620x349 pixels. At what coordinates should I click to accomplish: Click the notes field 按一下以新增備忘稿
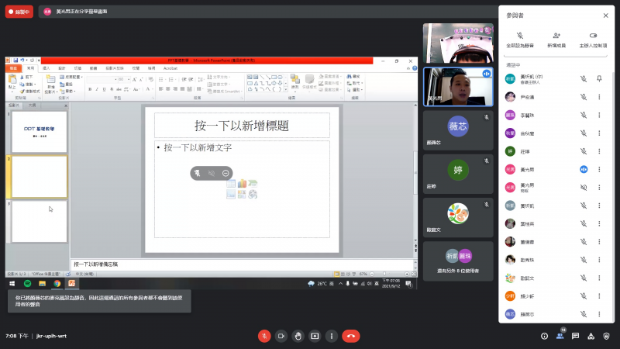tap(242, 264)
